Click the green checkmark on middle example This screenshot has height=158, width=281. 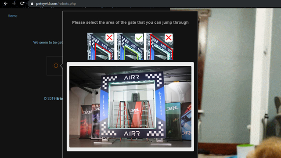(139, 38)
